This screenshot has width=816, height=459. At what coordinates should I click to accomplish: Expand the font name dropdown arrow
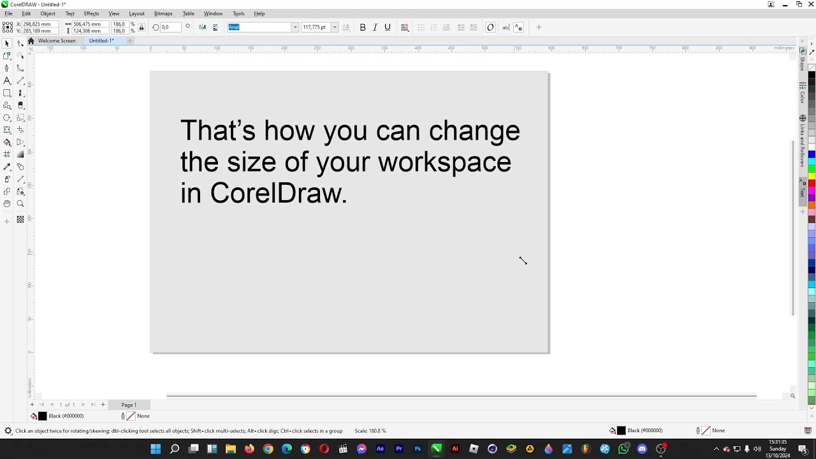pos(295,27)
